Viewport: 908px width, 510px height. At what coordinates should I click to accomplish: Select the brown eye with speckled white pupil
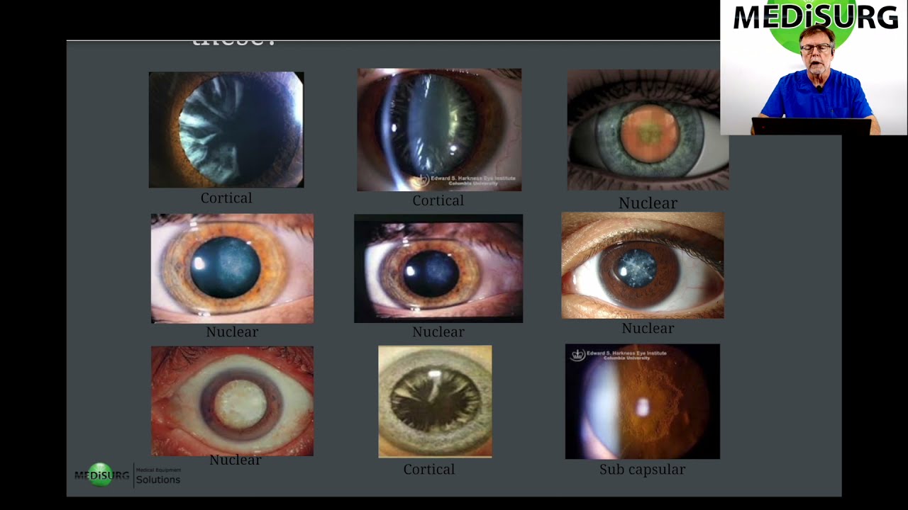click(x=643, y=266)
